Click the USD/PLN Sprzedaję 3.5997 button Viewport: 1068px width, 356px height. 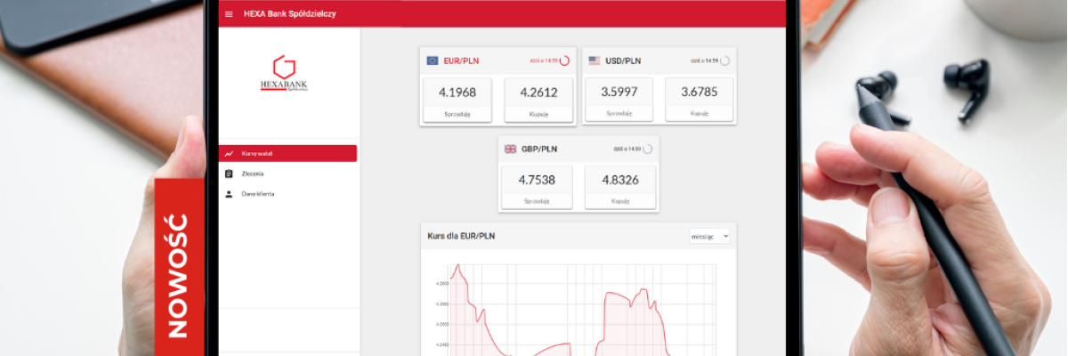click(x=619, y=99)
